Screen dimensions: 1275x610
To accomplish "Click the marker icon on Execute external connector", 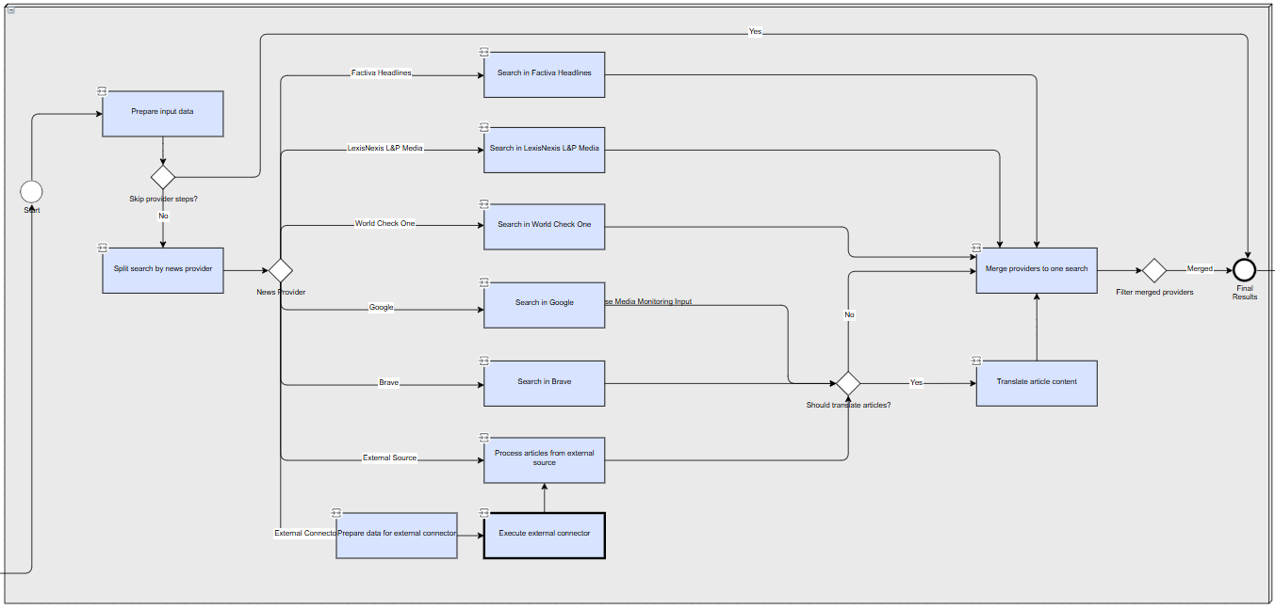I will 483,512.
